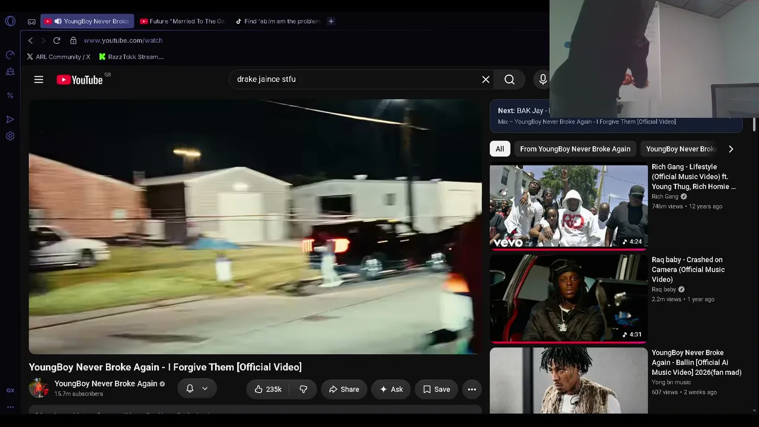Visit the Yong bn music channel
The image size is (759, 427).
click(x=671, y=383)
